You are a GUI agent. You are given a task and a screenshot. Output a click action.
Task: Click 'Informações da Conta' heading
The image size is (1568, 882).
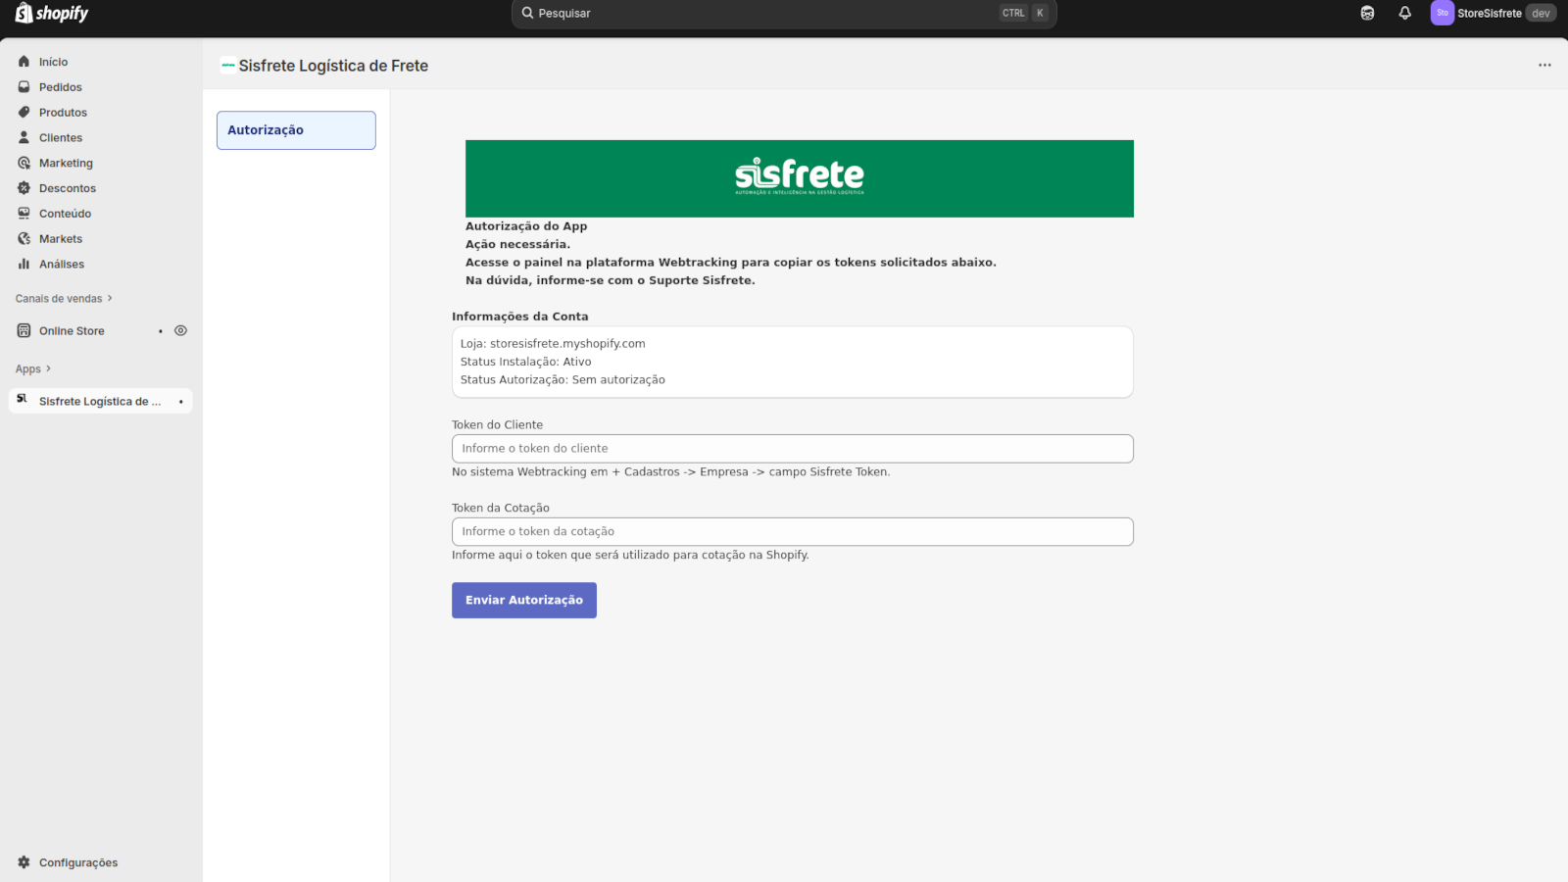coord(520,317)
